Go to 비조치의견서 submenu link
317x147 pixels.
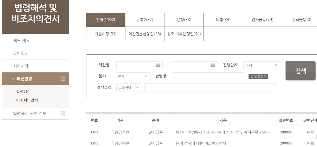click(x=27, y=100)
